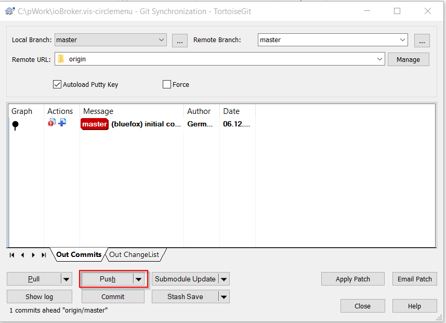Open the Pull button dropdown arrow
The width and height of the screenshot is (446, 323).
66,279
